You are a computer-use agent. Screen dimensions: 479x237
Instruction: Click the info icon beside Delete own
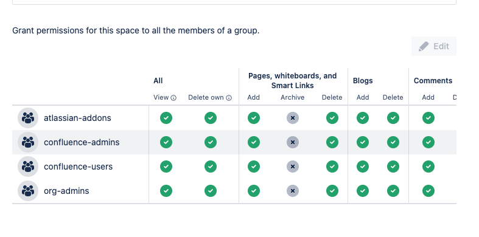(x=229, y=98)
